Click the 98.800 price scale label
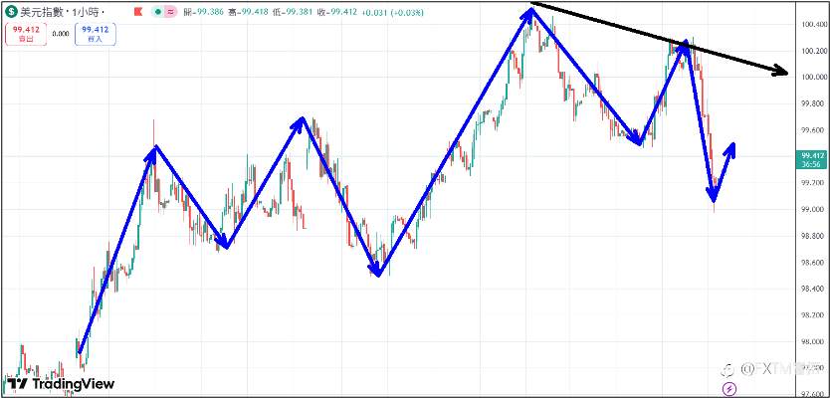The height and width of the screenshot is (398, 830). [x=814, y=236]
